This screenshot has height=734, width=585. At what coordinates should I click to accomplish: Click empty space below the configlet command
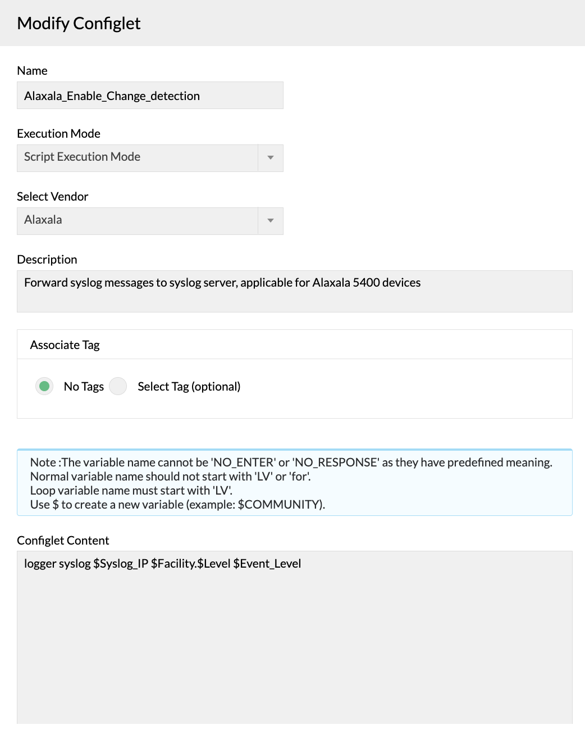[294, 646]
